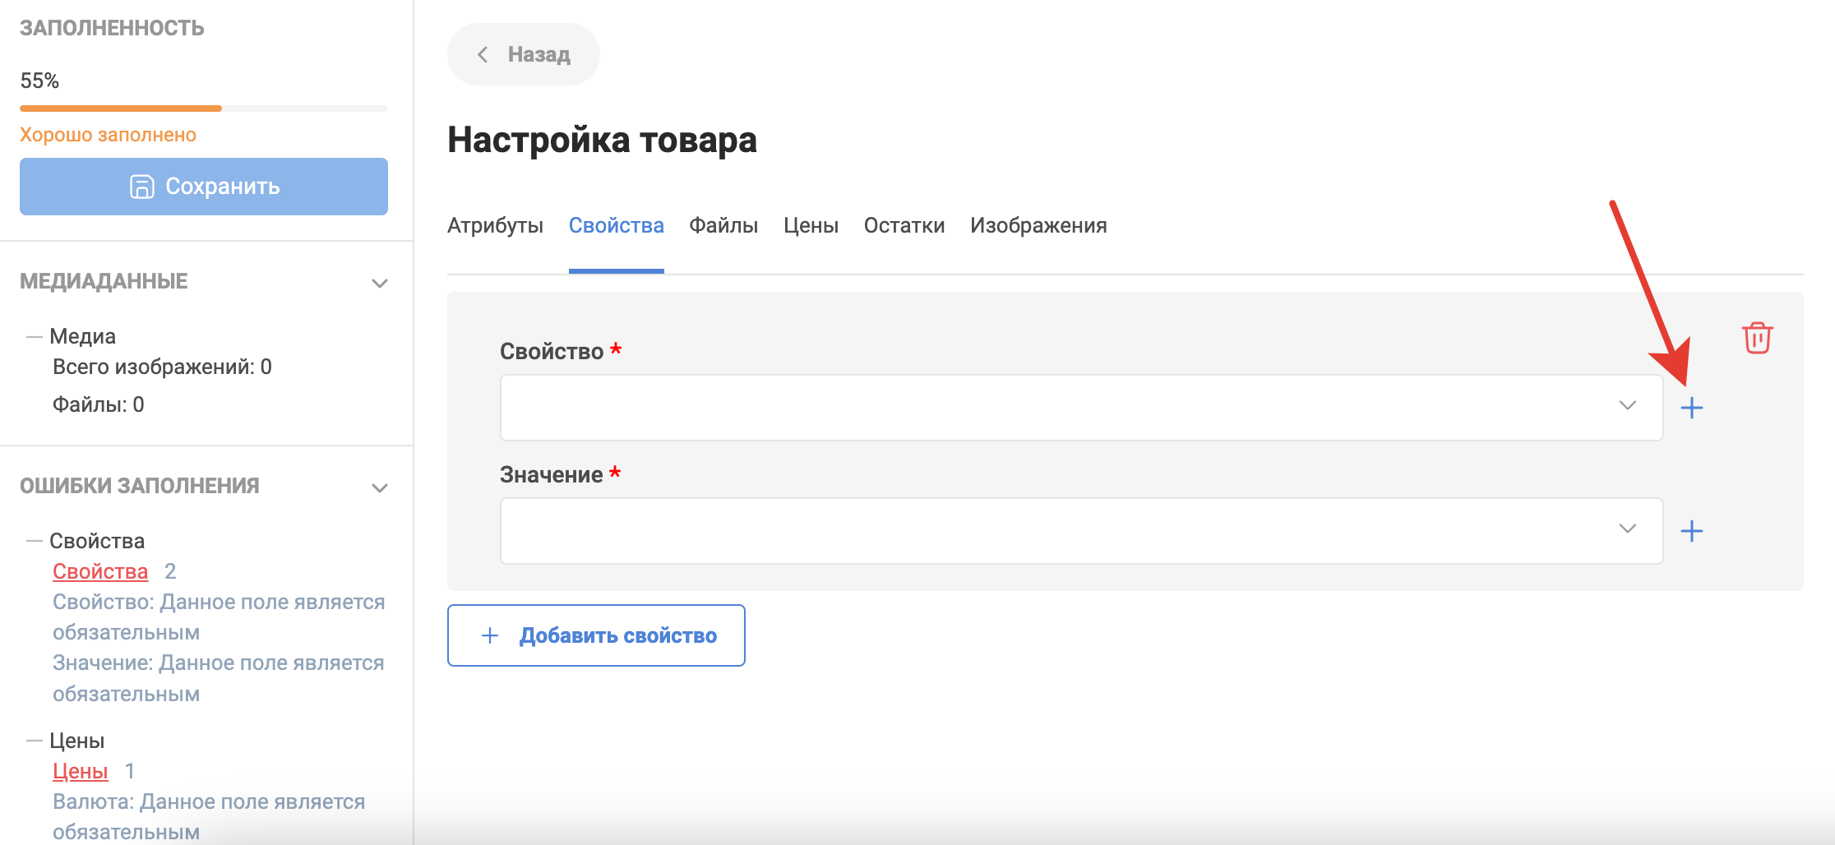Click plus icon next to Свойство field
This screenshot has height=845, width=1835.
[1691, 408]
